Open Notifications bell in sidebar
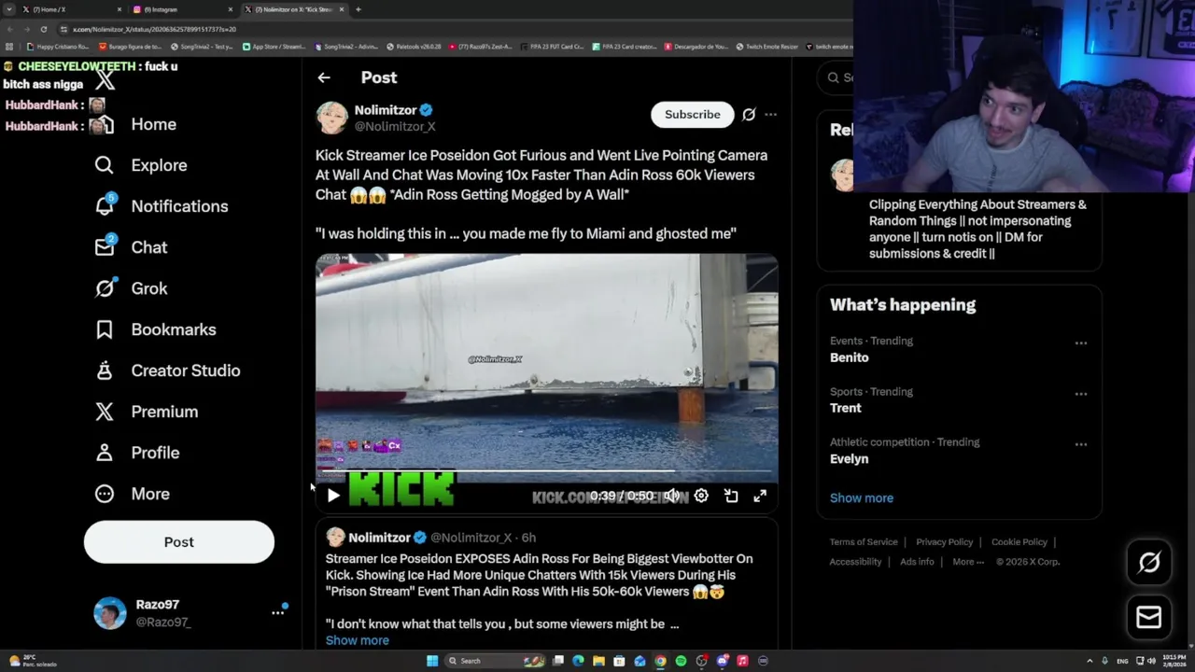1195x672 pixels. 105,206
